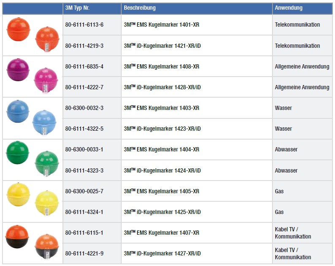
Task: Select the 'Gas' cell for 1405-XR
Action: click(279, 191)
